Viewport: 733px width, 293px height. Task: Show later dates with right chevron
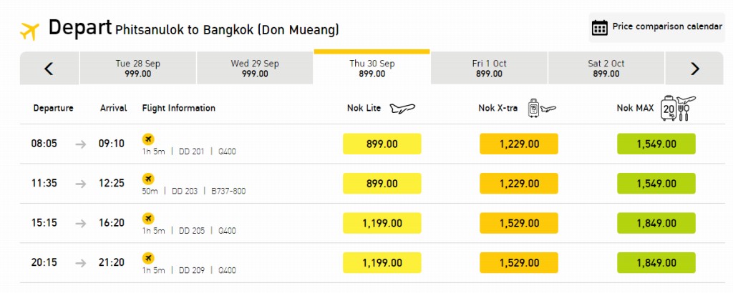(x=694, y=69)
